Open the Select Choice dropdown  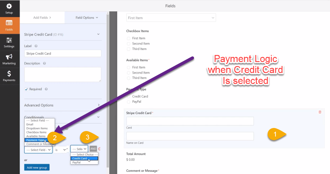(x=79, y=149)
